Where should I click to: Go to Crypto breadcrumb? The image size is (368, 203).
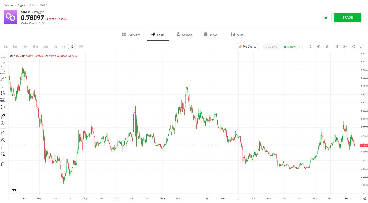coord(21,5)
